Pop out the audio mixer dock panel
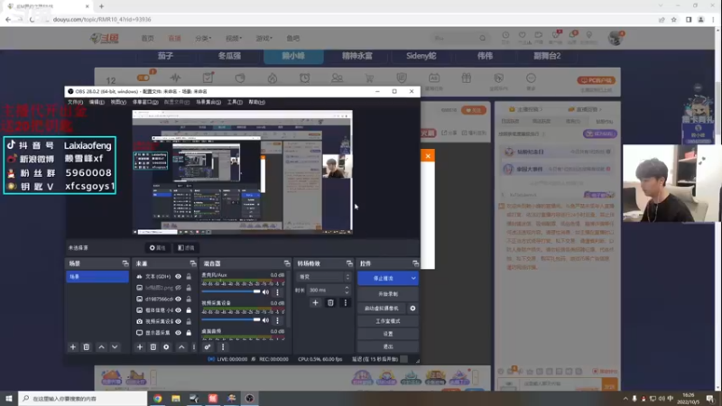722x406 pixels. click(287, 263)
